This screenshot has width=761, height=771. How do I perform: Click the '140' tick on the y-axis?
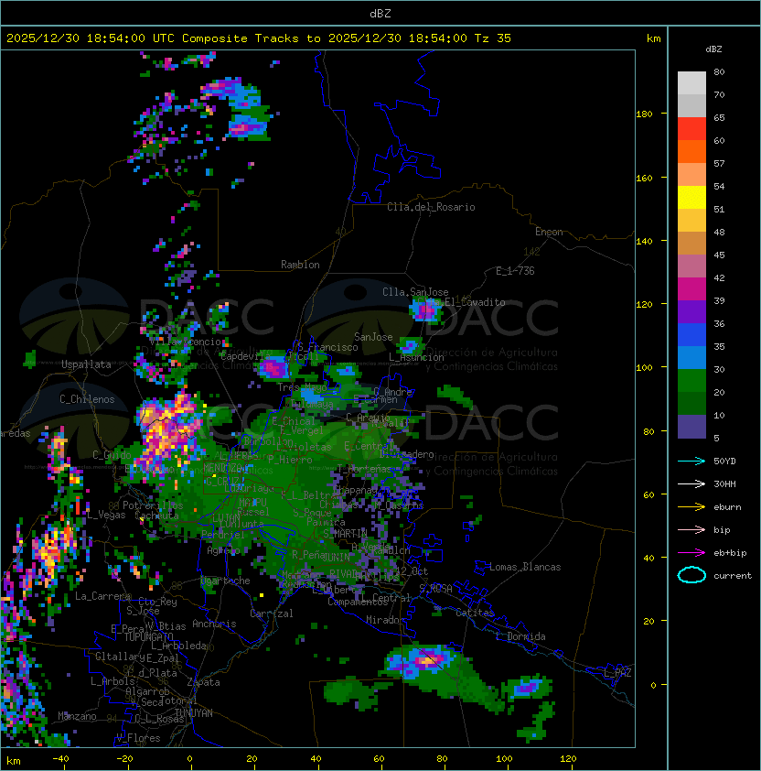pyautogui.click(x=644, y=242)
